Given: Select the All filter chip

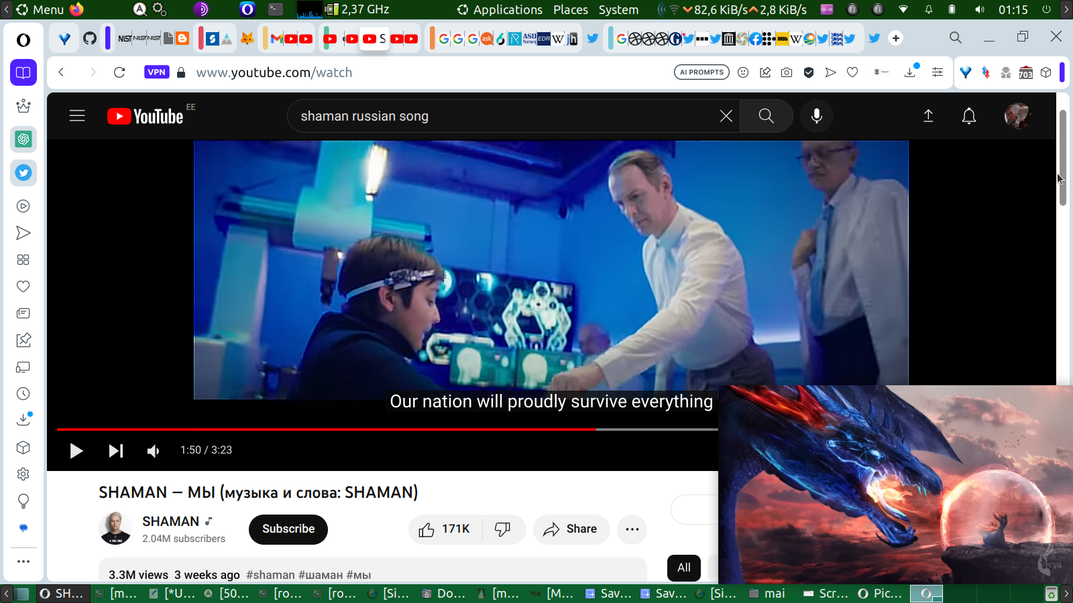Looking at the screenshot, I should point(684,567).
